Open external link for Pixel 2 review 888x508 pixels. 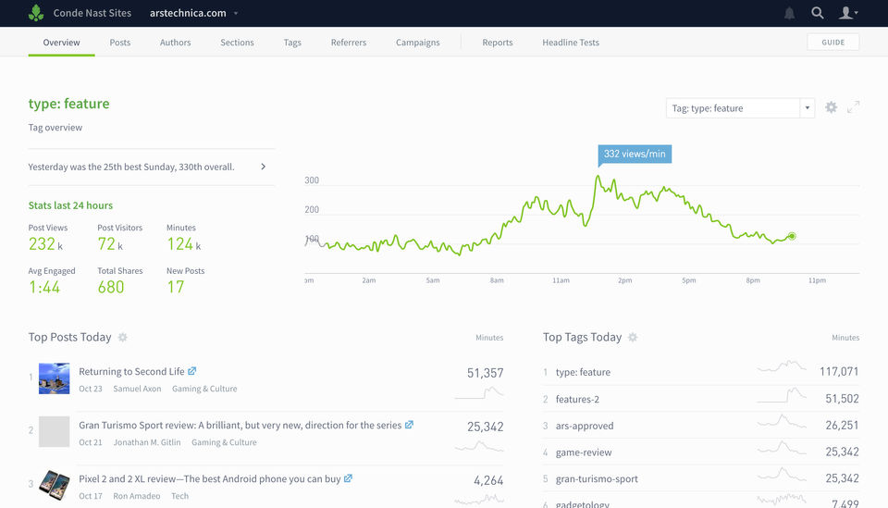(x=348, y=478)
